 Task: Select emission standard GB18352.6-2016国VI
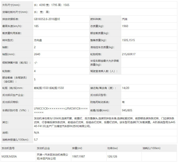(x=47, y=19)
